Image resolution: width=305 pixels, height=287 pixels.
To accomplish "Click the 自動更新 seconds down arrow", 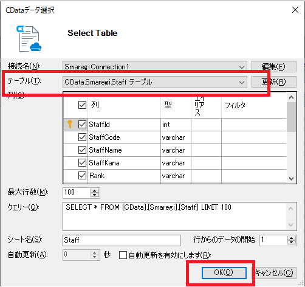I will tap(95, 257).
